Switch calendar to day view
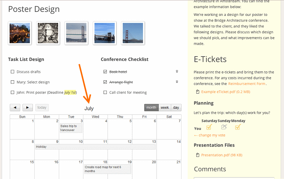Viewport: 284px width, 179px height. (x=176, y=108)
